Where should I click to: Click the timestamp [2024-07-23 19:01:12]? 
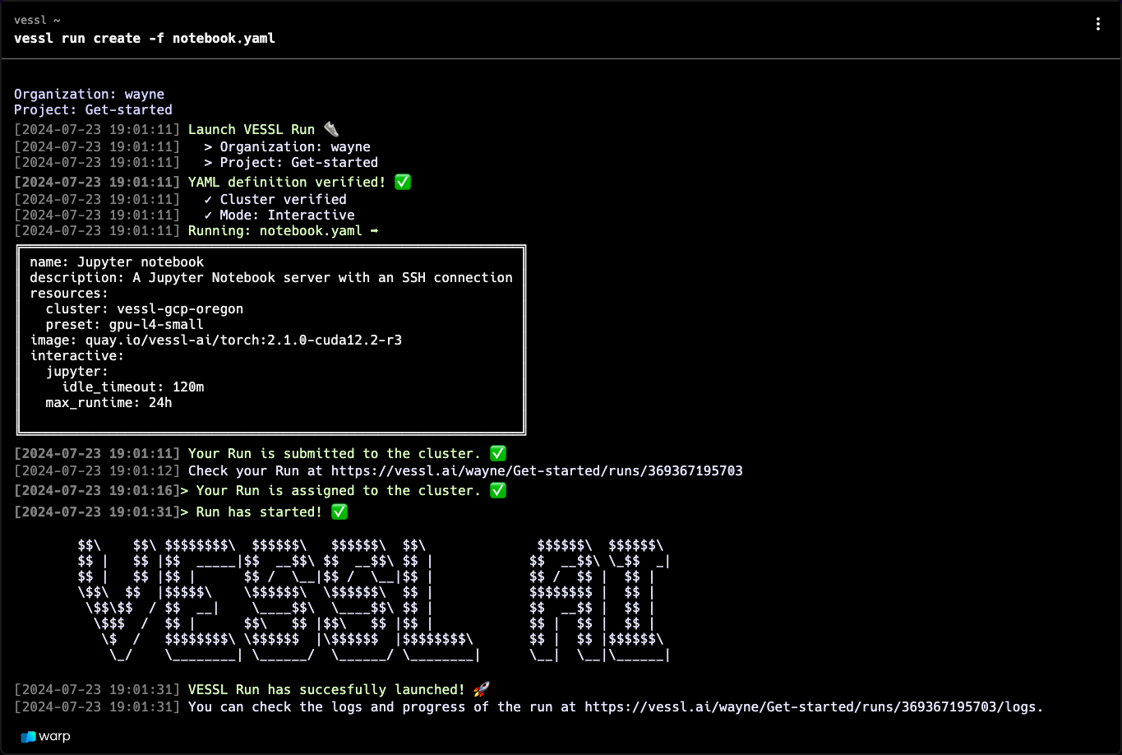(97, 470)
